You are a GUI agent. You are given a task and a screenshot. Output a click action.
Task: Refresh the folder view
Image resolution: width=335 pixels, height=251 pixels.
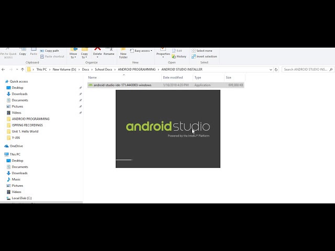point(276,70)
